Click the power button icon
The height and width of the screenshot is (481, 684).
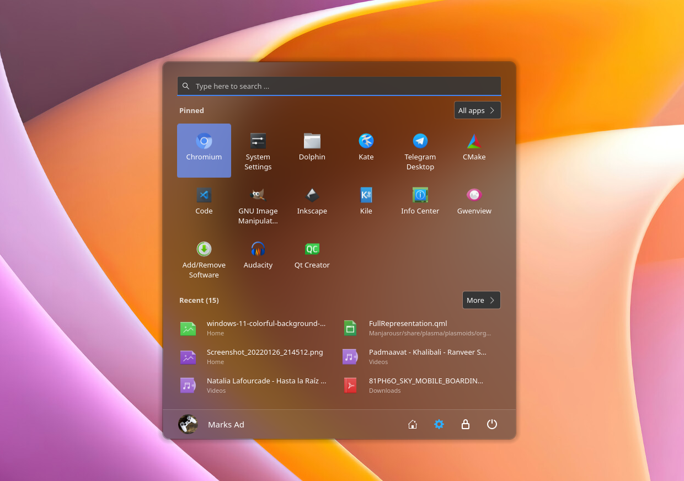(492, 424)
